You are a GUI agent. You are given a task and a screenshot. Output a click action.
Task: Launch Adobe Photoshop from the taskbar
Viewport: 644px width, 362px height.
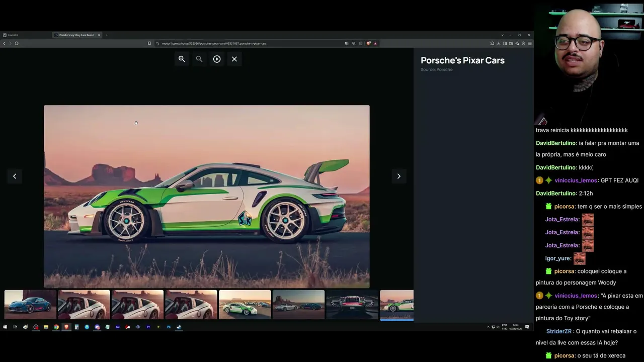pos(169,327)
